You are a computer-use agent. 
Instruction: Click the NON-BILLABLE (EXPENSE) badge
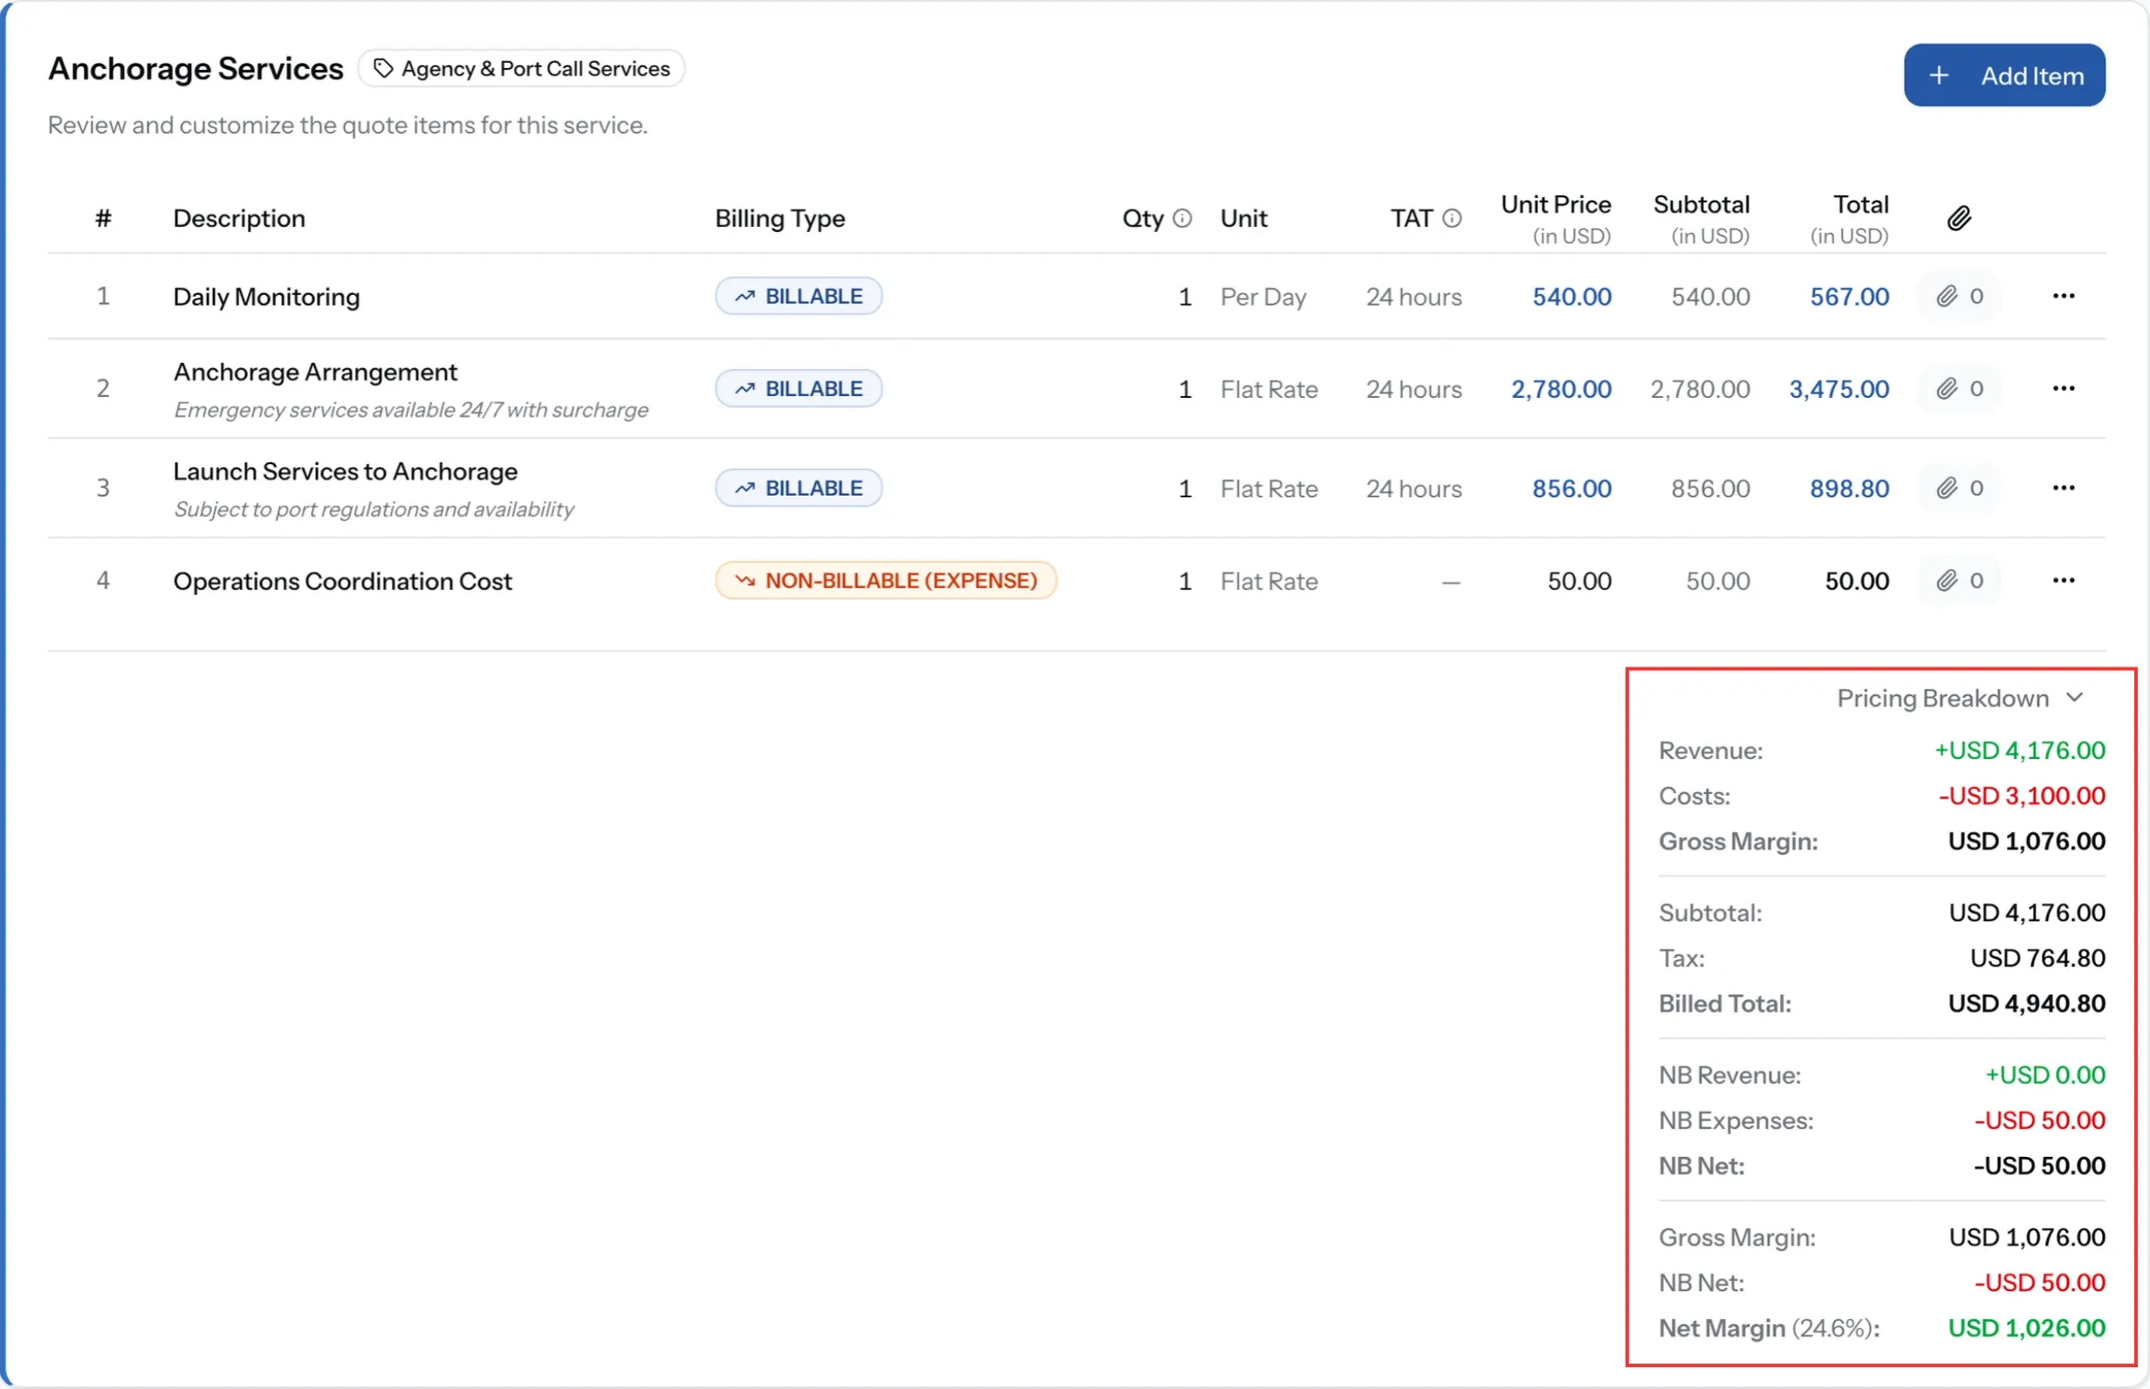(886, 581)
